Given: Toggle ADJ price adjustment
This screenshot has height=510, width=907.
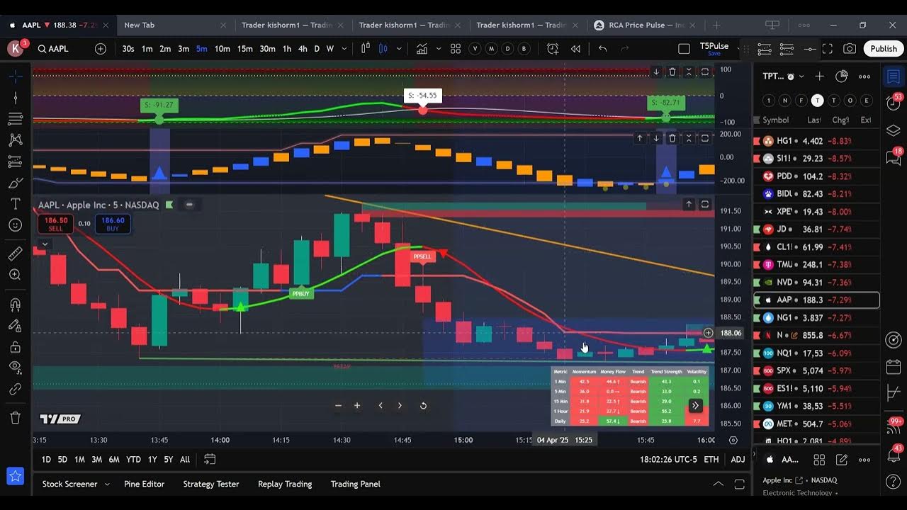Looking at the screenshot, I should pyautogui.click(x=738, y=460).
